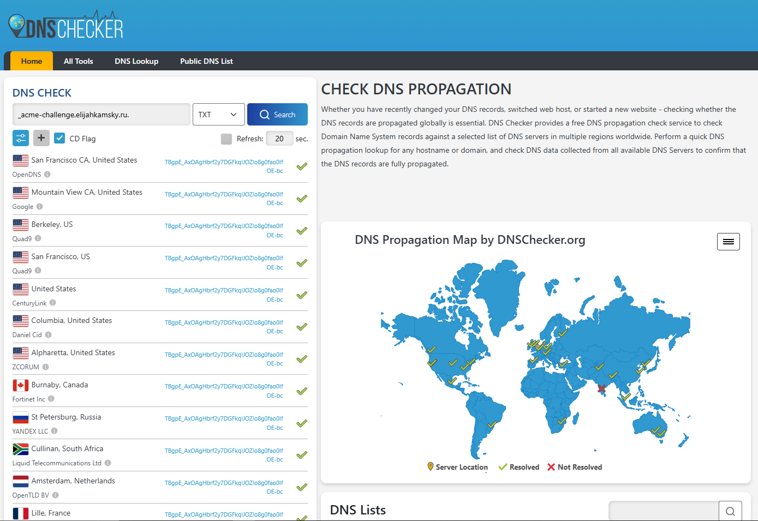Screen dimensions: 758x521
Task: Click the plus icon to add server
Action: point(41,138)
